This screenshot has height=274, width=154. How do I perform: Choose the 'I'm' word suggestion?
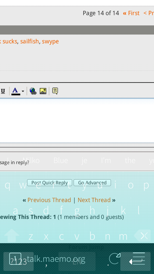106,160
